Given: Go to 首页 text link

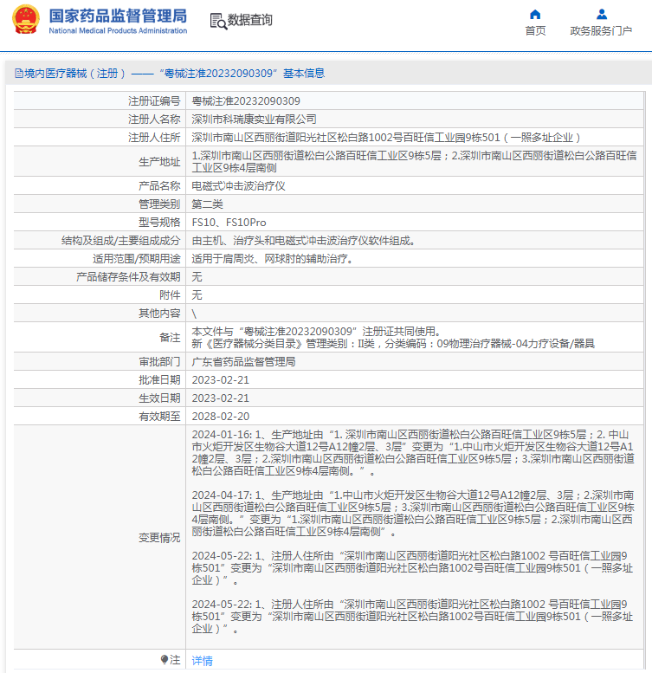Looking at the screenshot, I should (x=535, y=31).
